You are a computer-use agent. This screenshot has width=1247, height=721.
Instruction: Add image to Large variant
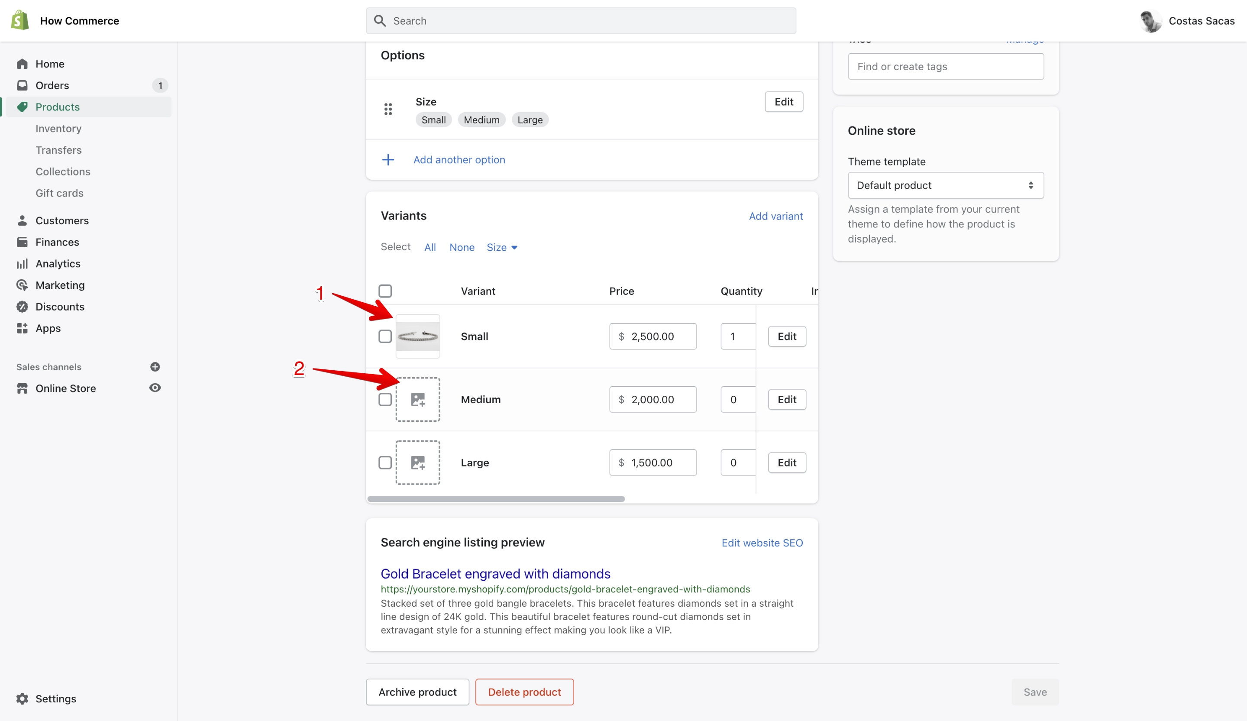pos(418,462)
